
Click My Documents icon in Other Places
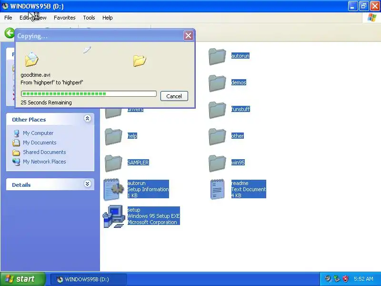tap(16, 143)
